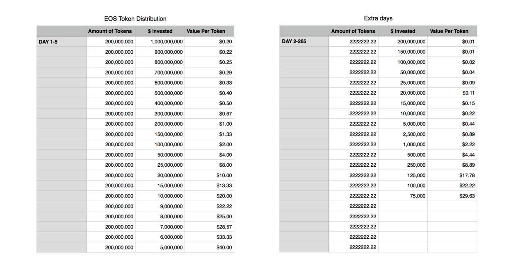Image resolution: width=525 pixels, height=274 pixels.
Task: Select the "$8.89" value cell in Extra days
Action: point(452,165)
